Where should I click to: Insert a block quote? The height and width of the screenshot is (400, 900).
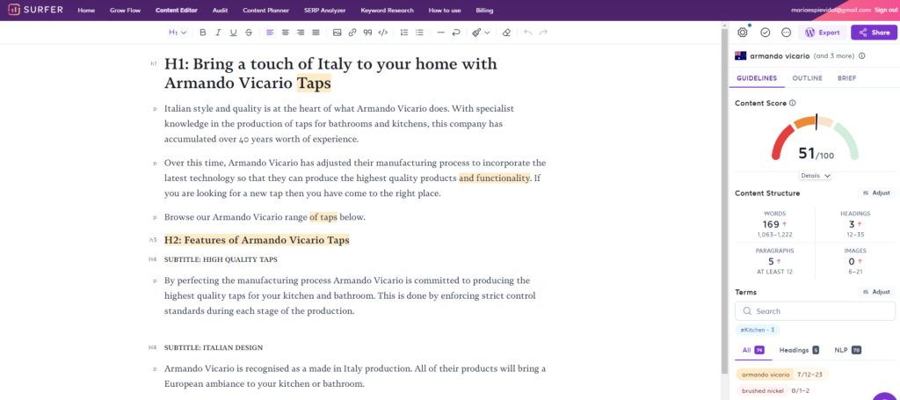pos(367,33)
